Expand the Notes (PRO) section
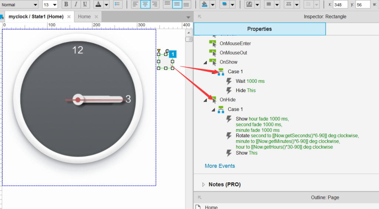The height and width of the screenshot is (209, 379). click(203, 185)
